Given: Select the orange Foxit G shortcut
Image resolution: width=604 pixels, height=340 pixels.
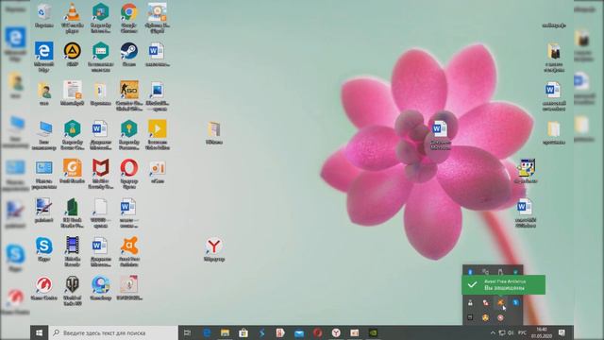Looking at the screenshot, I should (x=72, y=171).
